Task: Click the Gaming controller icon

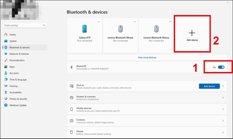Action: [x=6, y=86]
